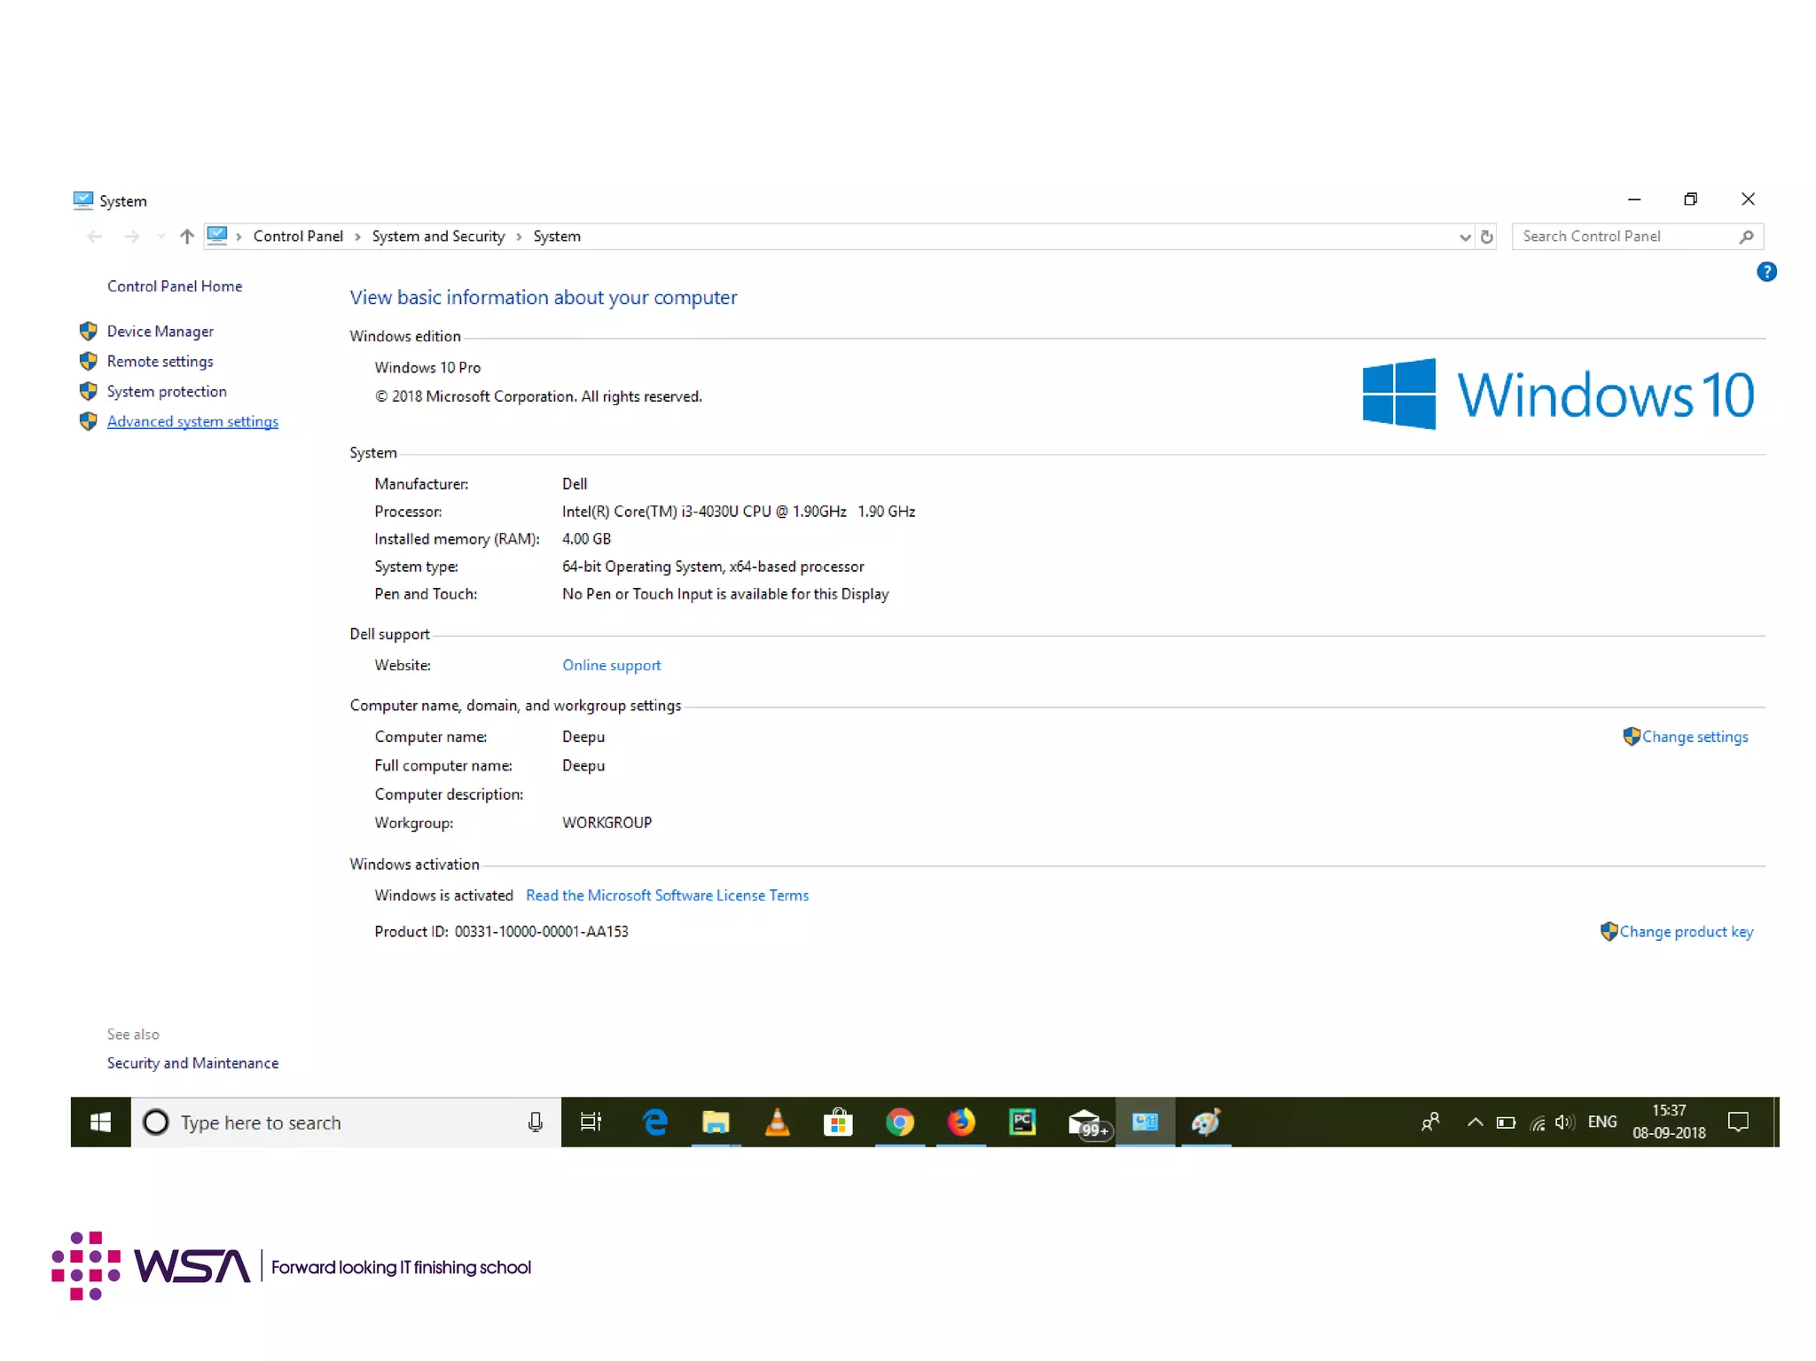Open Device Manager from the sidebar
Image resolution: width=1816 pixels, height=1361 pixels.
click(x=160, y=331)
